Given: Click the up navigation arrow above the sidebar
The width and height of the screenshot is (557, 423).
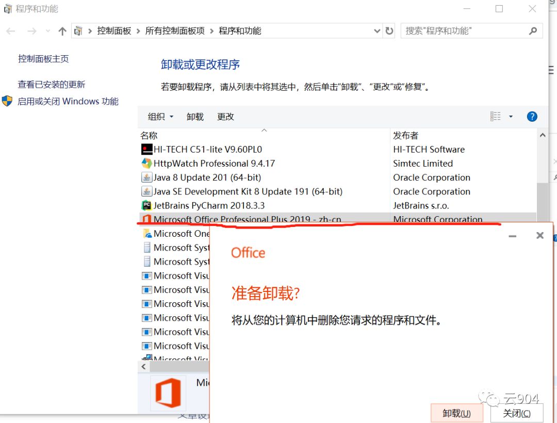Looking at the screenshot, I should [62, 30].
